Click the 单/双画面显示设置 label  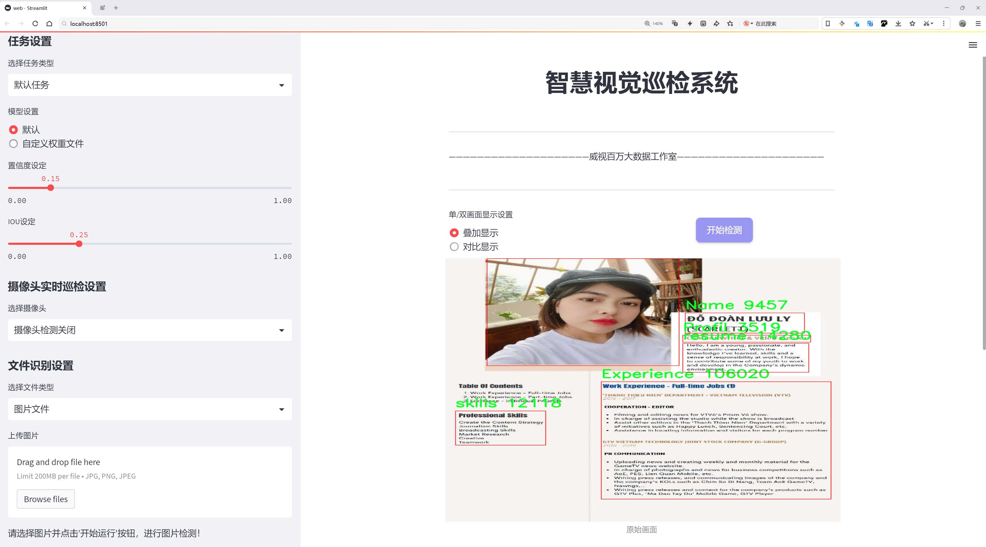tap(481, 215)
